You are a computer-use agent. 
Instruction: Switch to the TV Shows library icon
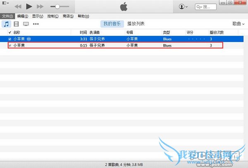tap(26, 24)
